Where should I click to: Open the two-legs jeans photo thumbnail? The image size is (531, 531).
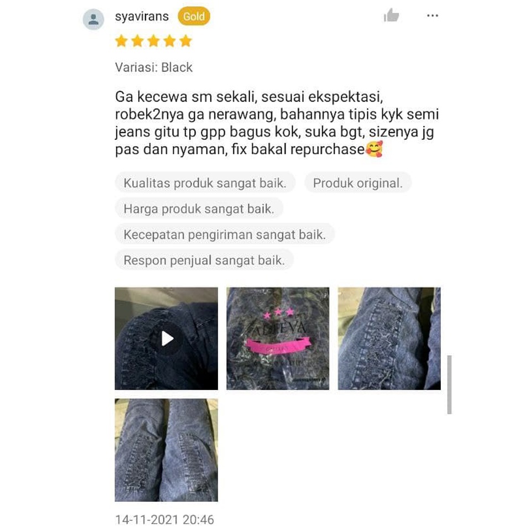tap(166, 450)
